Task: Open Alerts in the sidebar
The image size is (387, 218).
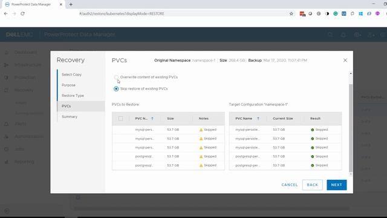Action: click(20, 124)
